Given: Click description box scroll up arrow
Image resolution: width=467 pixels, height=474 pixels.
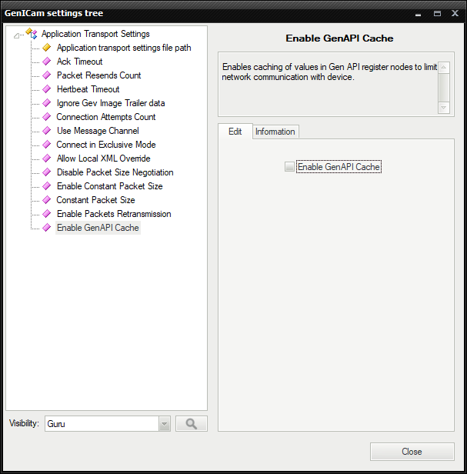Looking at the screenshot, I should tap(443, 68).
